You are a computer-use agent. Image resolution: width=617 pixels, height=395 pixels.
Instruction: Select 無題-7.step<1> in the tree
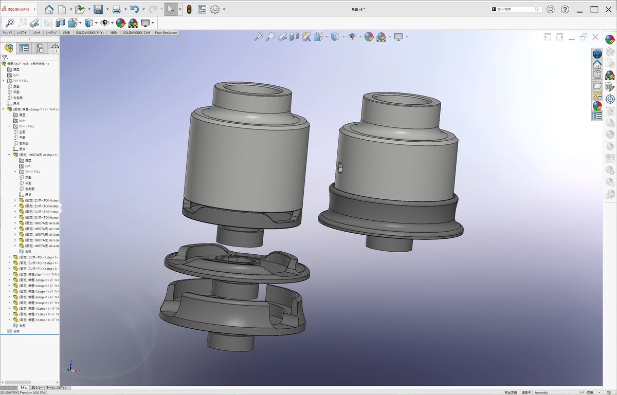coord(37,291)
